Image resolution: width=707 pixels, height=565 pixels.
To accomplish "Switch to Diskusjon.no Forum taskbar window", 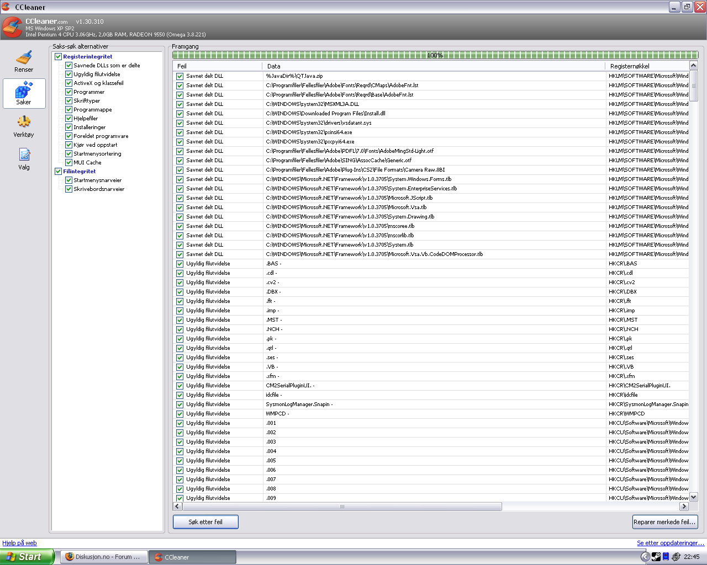I will 104,557.
